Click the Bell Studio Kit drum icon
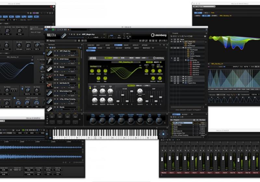 pyautogui.click(x=49, y=85)
